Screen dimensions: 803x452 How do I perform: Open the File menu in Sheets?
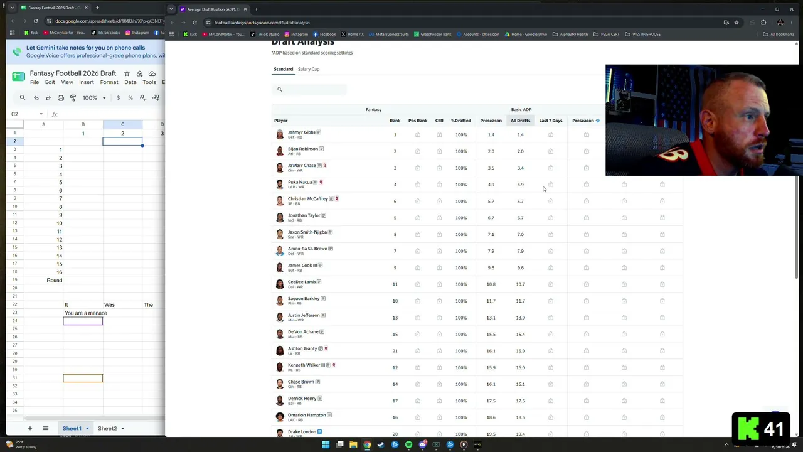(35, 82)
